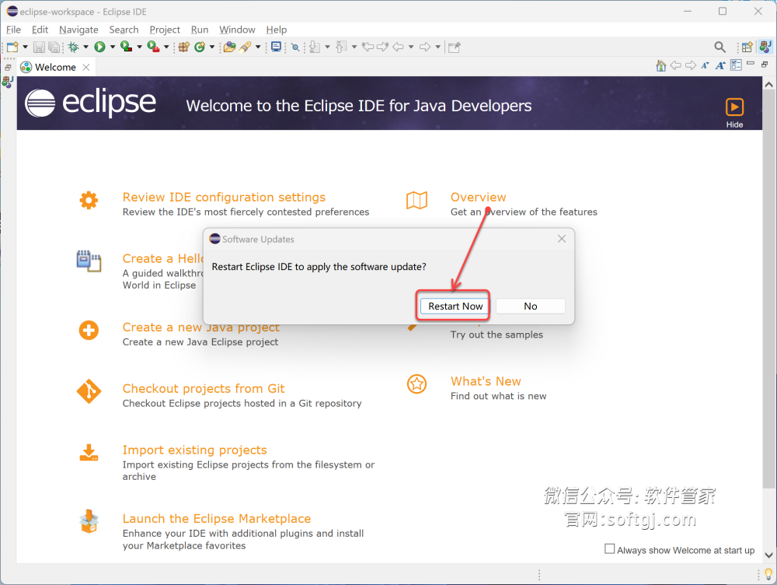Toggle the Skip All Breakpoints icon
Viewport: 777px width, 585px height.
(x=295, y=47)
